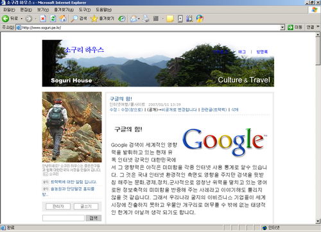Click the grey Forward arrow button
The image size is (321, 232).
point(28,19)
